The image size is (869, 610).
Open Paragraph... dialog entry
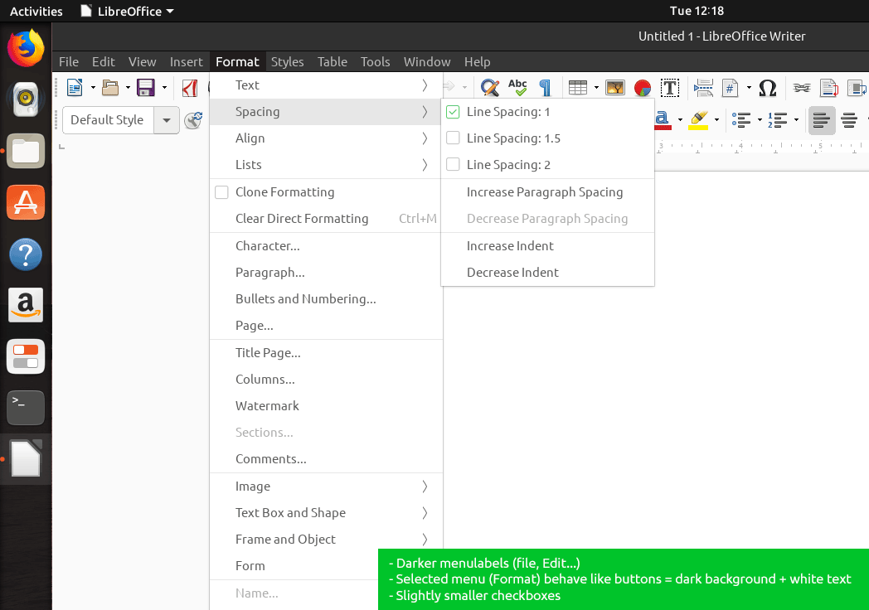point(326,273)
